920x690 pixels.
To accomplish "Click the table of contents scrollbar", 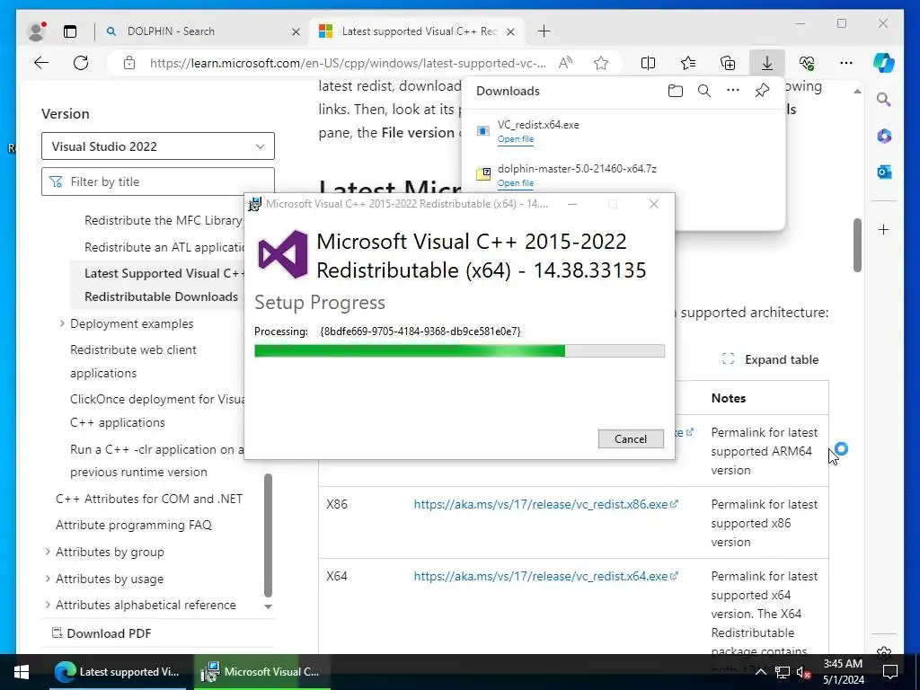I will tap(268, 535).
